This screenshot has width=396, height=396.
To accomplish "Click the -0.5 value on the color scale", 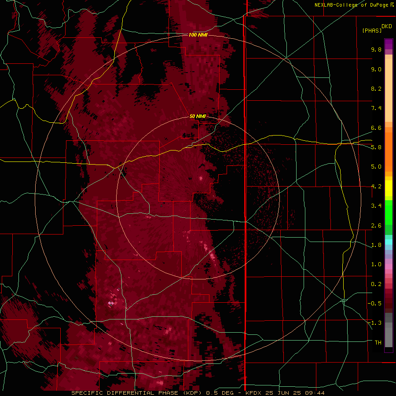I will 374,303.
